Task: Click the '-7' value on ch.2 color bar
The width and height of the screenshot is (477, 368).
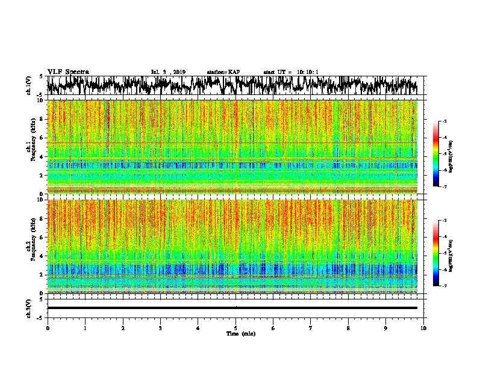Action: click(444, 286)
